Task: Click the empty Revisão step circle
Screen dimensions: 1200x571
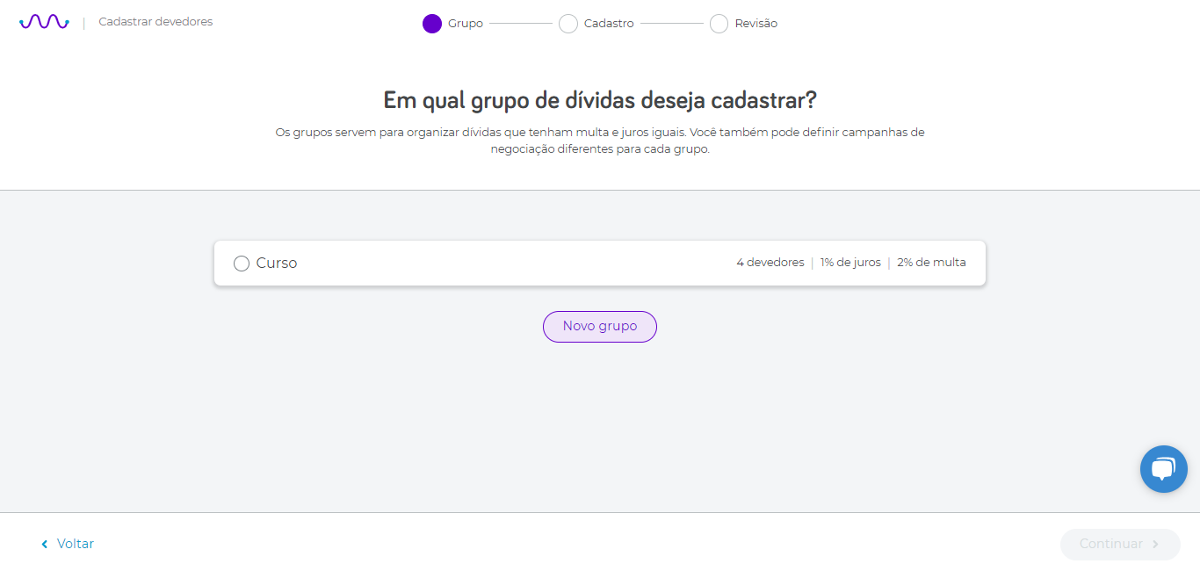Action: pyautogui.click(x=719, y=24)
